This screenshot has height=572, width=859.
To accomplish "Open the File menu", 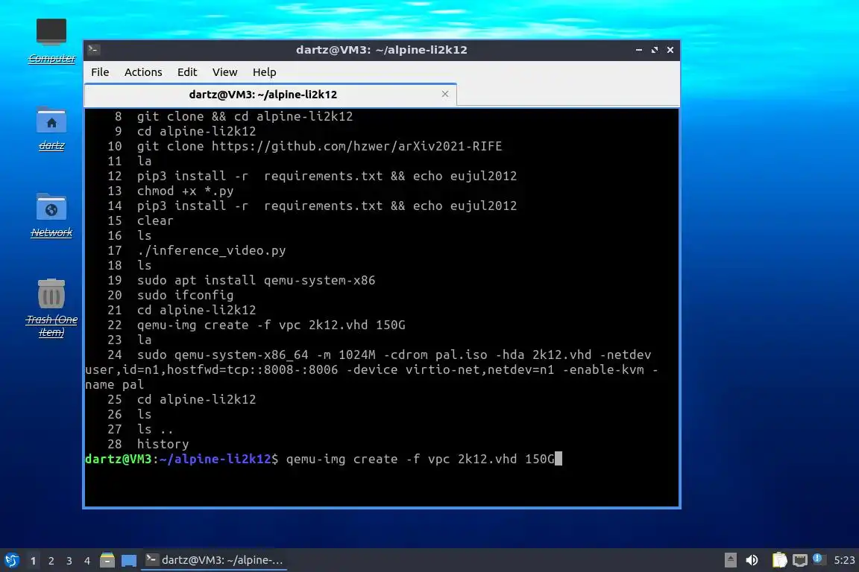I will tap(100, 72).
